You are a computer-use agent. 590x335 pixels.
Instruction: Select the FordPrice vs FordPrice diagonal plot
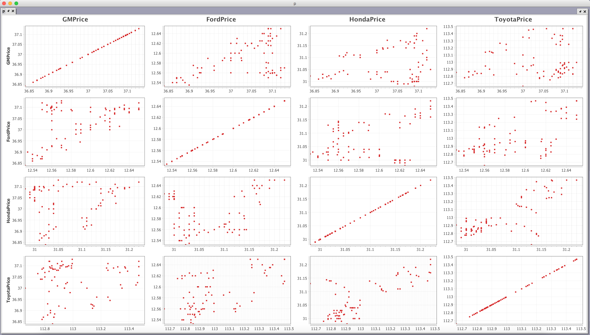(228, 132)
